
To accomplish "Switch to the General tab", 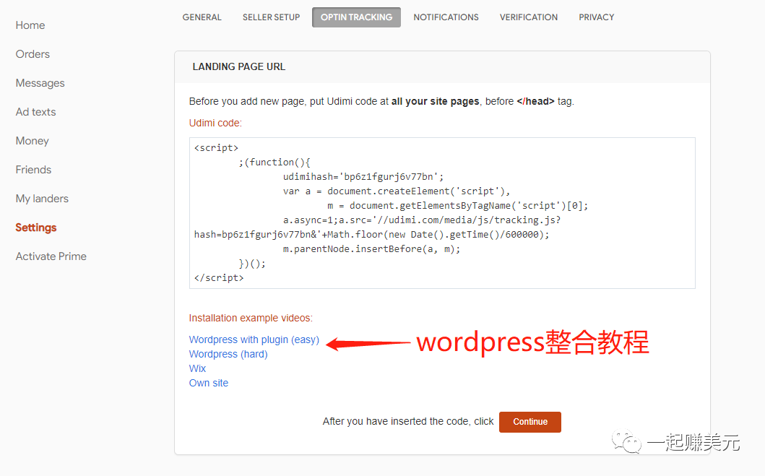I will (202, 17).
